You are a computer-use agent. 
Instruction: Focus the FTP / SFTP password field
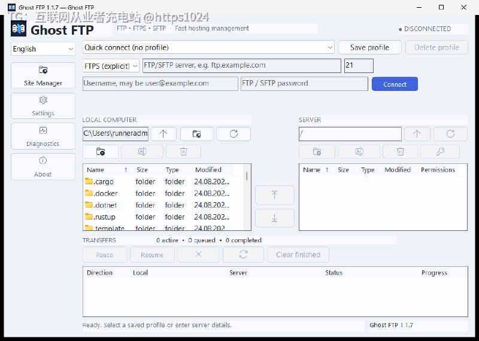pos(304,84)
